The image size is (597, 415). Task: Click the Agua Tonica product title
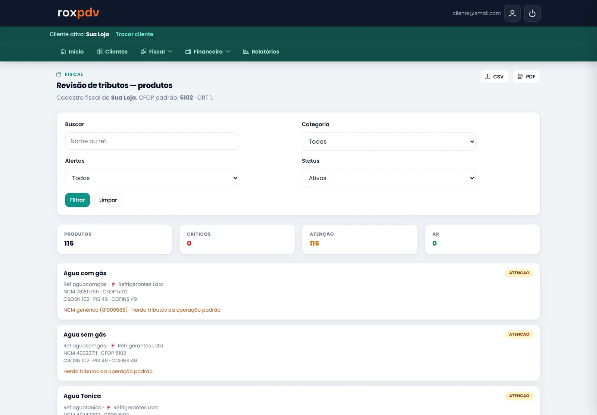coord(82,396)
